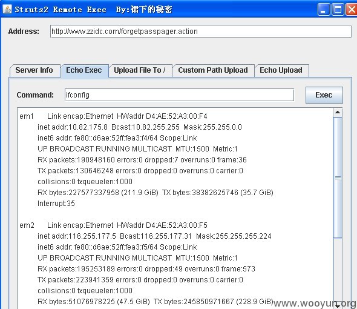
Task: Select the Echo Exec tab
Action: pos(84,70)
